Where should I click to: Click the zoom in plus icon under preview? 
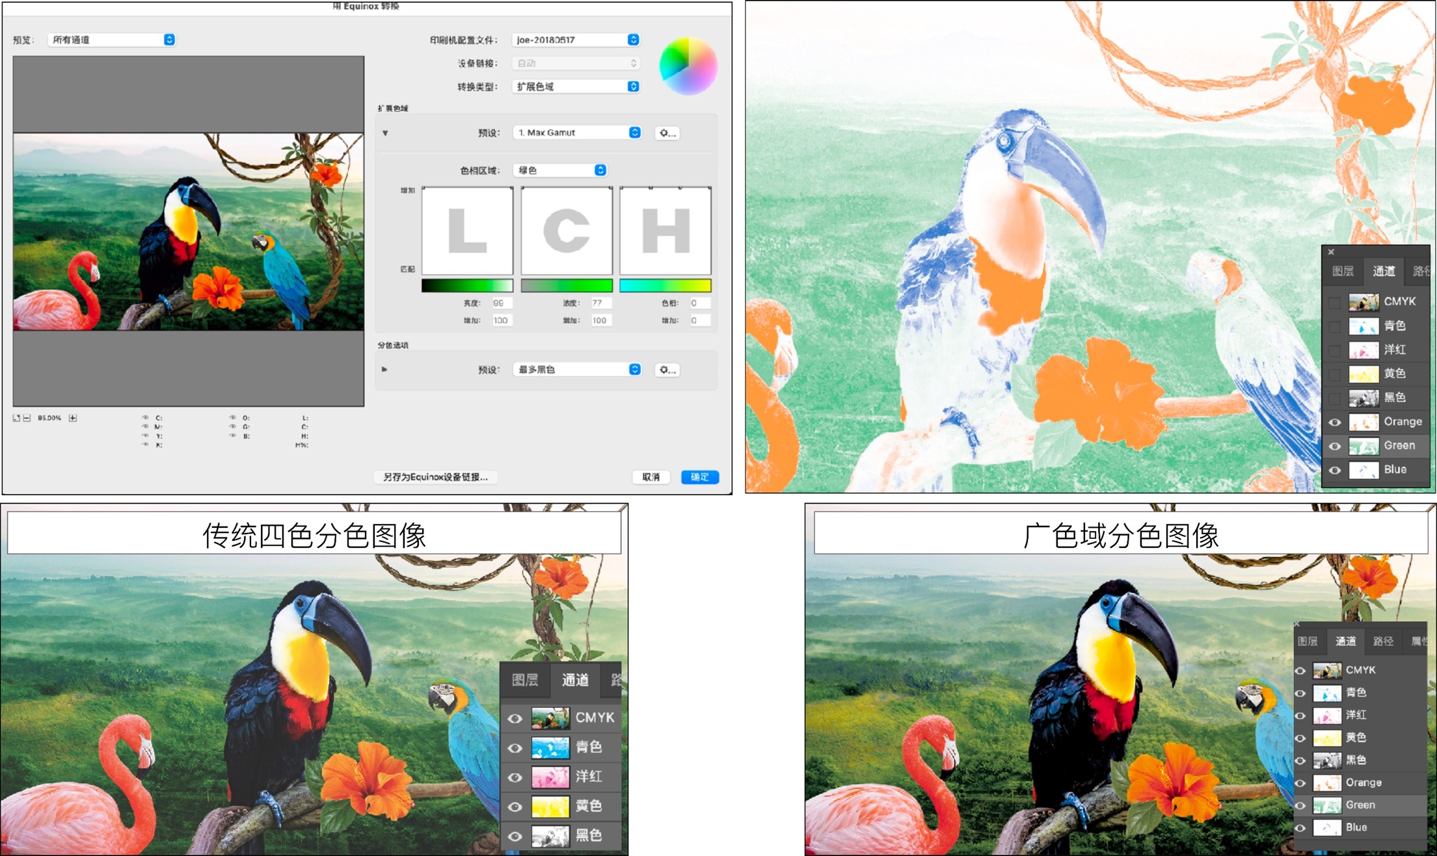73,418
